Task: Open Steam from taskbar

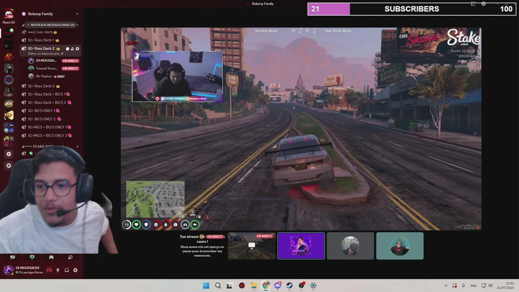Action: click(290, 286)
